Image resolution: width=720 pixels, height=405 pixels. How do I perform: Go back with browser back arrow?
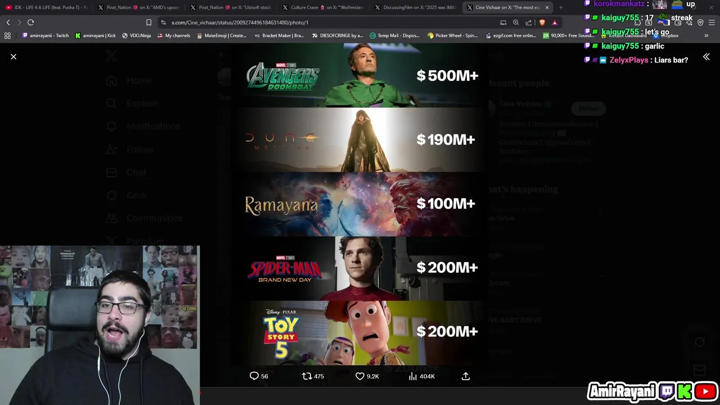click(x=8, y=22)
